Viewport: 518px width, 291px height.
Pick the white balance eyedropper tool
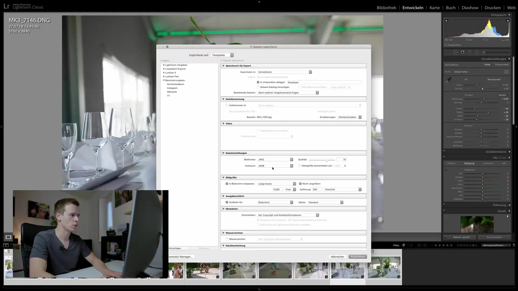point(448,80)
